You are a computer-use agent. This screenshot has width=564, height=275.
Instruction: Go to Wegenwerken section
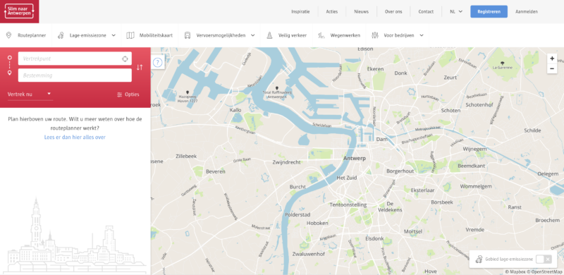click(x=339, y=35)
